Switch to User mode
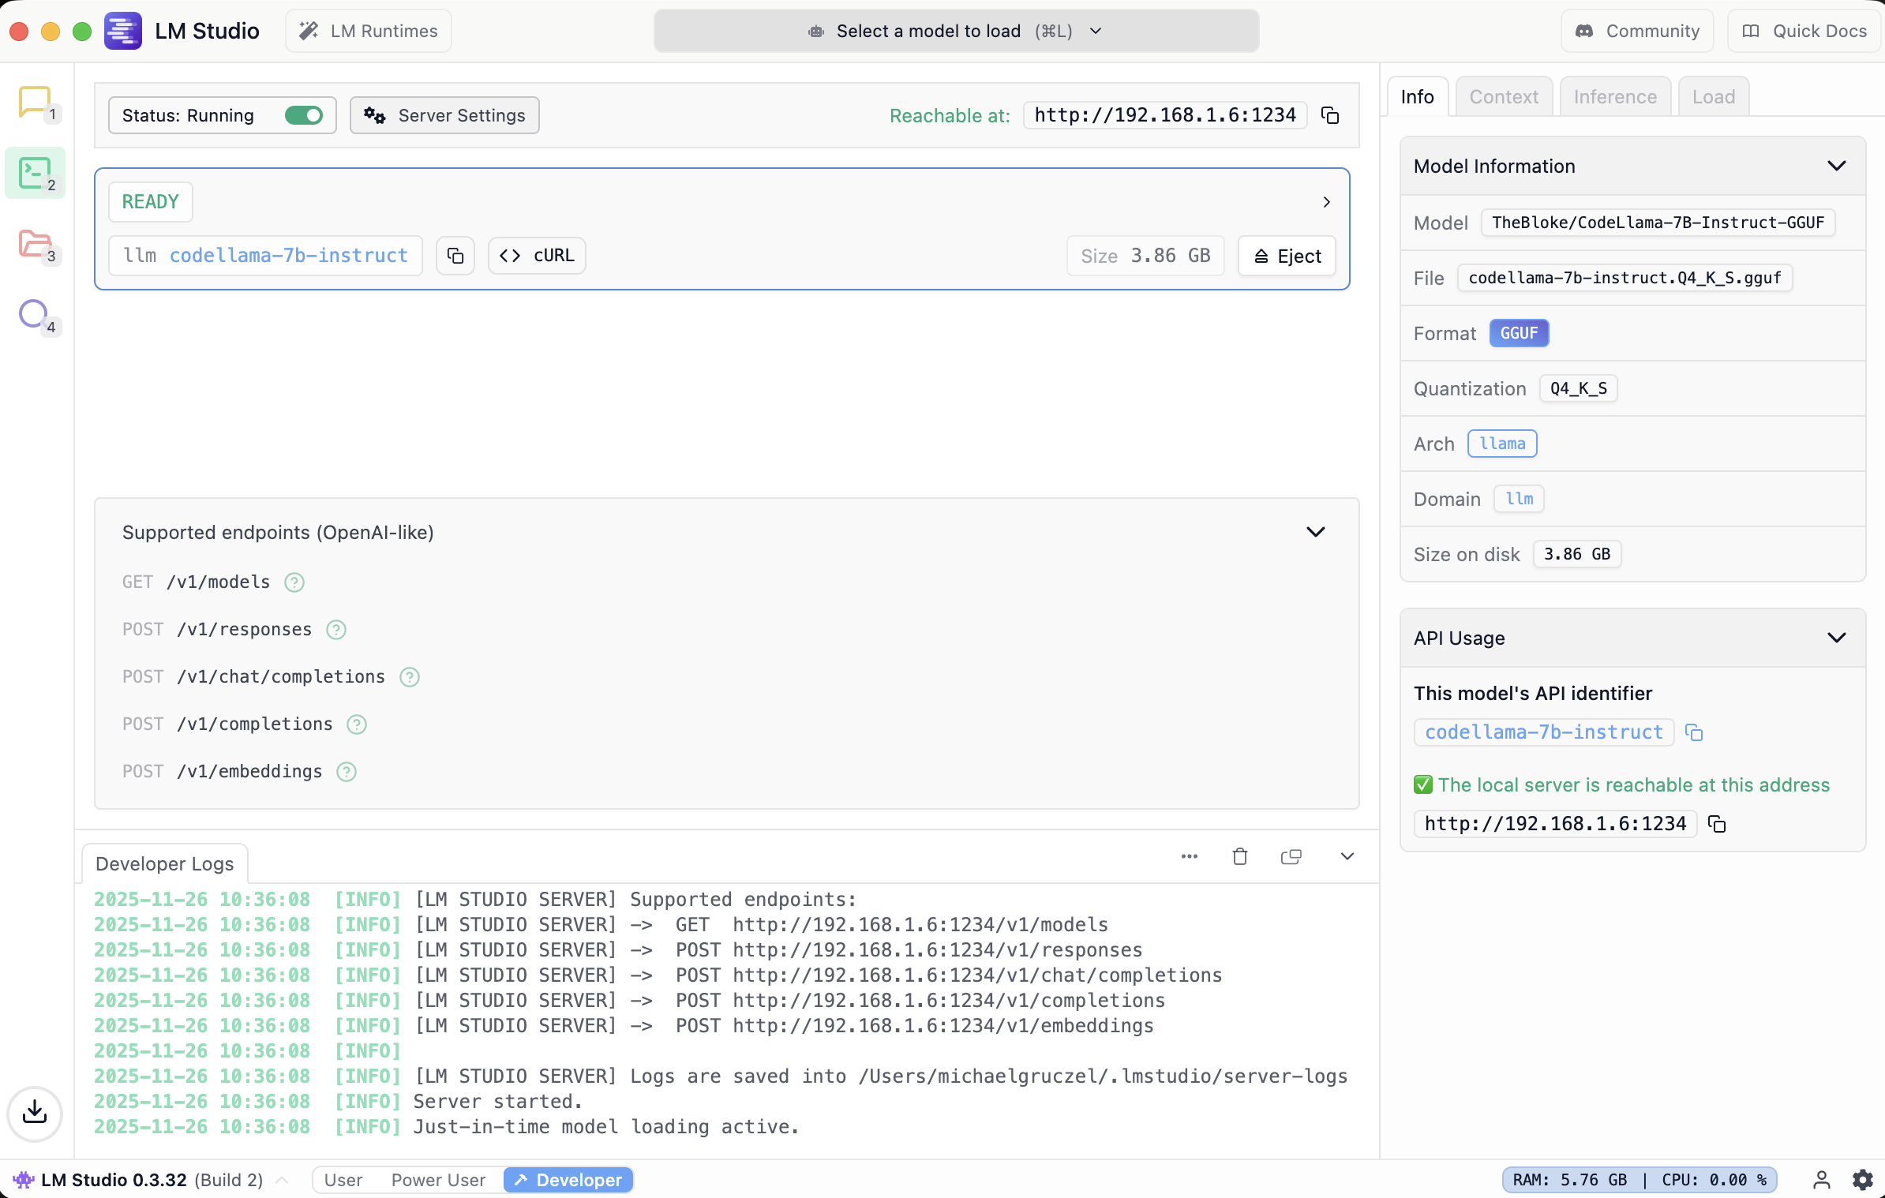 coord(343,1180)
